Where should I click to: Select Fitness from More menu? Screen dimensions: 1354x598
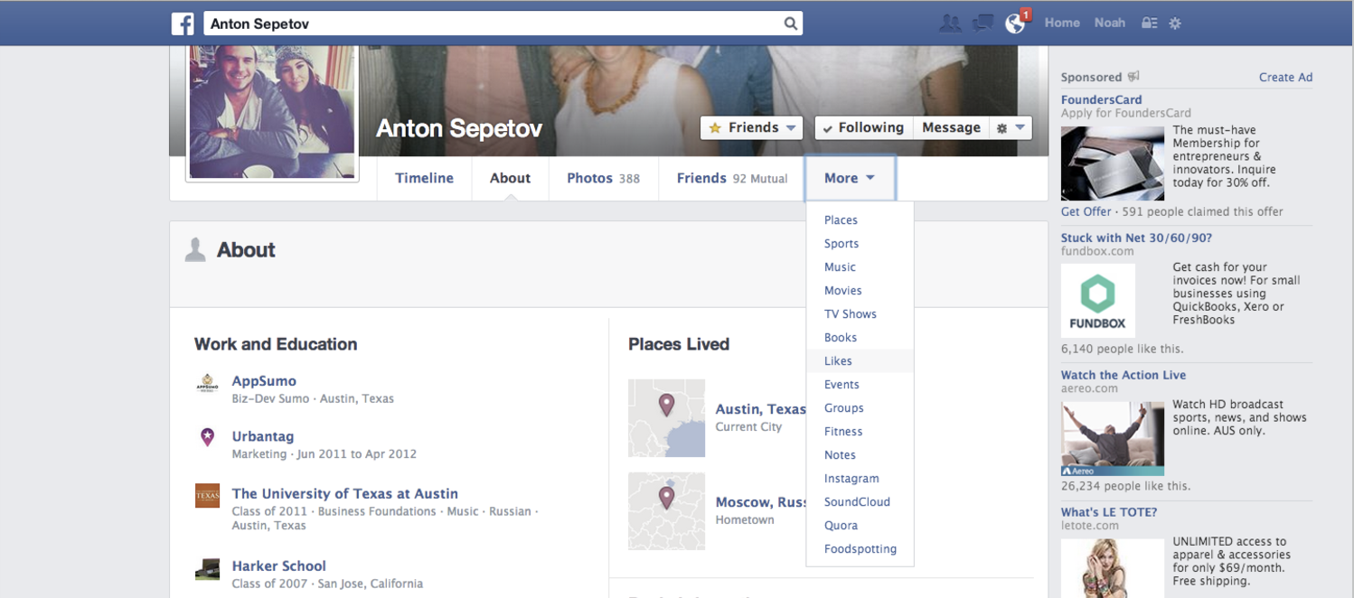click(x=860, y=432)
